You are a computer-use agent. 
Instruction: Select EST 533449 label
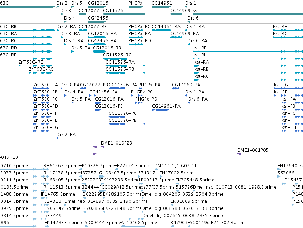tap(53, 216)
